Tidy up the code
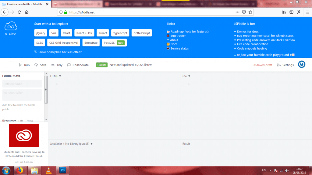Screen dimensions: 312x175 [57, 65]
